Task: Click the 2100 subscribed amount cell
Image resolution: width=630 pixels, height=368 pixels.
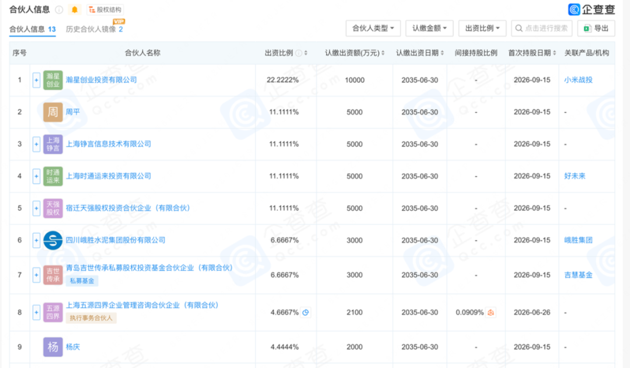Action: [x=355, y=312]
